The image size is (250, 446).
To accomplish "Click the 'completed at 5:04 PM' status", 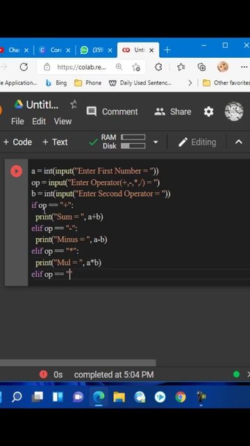I will [x=114, y=375].
